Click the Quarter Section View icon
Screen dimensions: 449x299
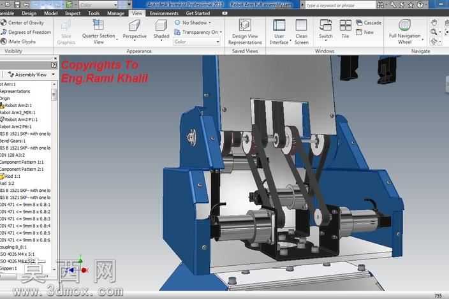point(98,25)
